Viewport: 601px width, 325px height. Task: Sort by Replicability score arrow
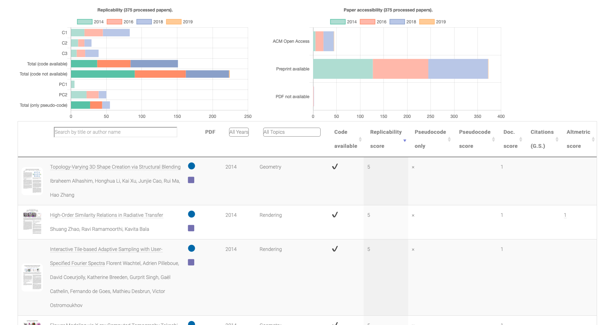point(405,141)
